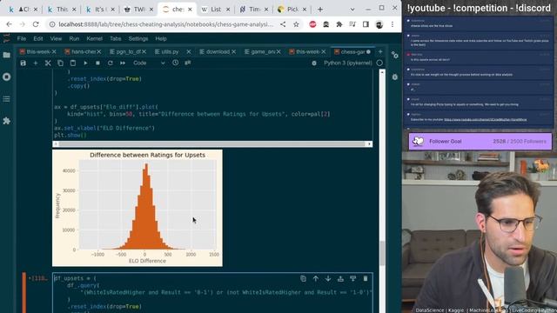
Task: Open a new browser tab with plus button
Action: click(x=320, y=10)
